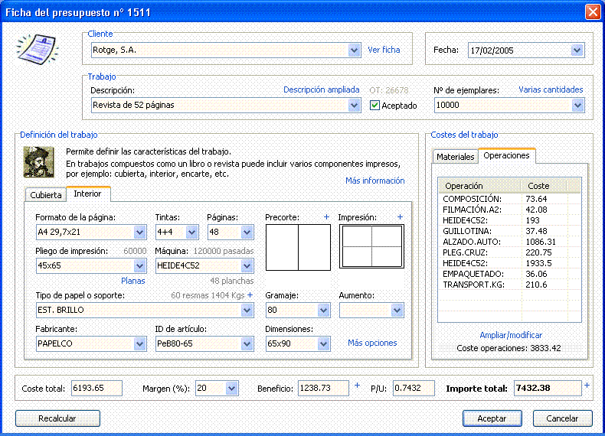
Task: Click the Ver ficha link
Action: tap(384, 50)
